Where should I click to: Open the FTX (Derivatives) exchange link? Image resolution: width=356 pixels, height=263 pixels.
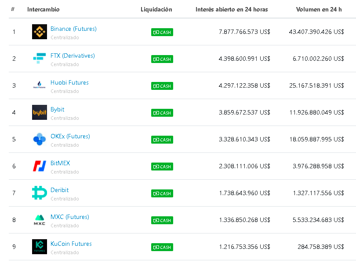coord(73,56)
